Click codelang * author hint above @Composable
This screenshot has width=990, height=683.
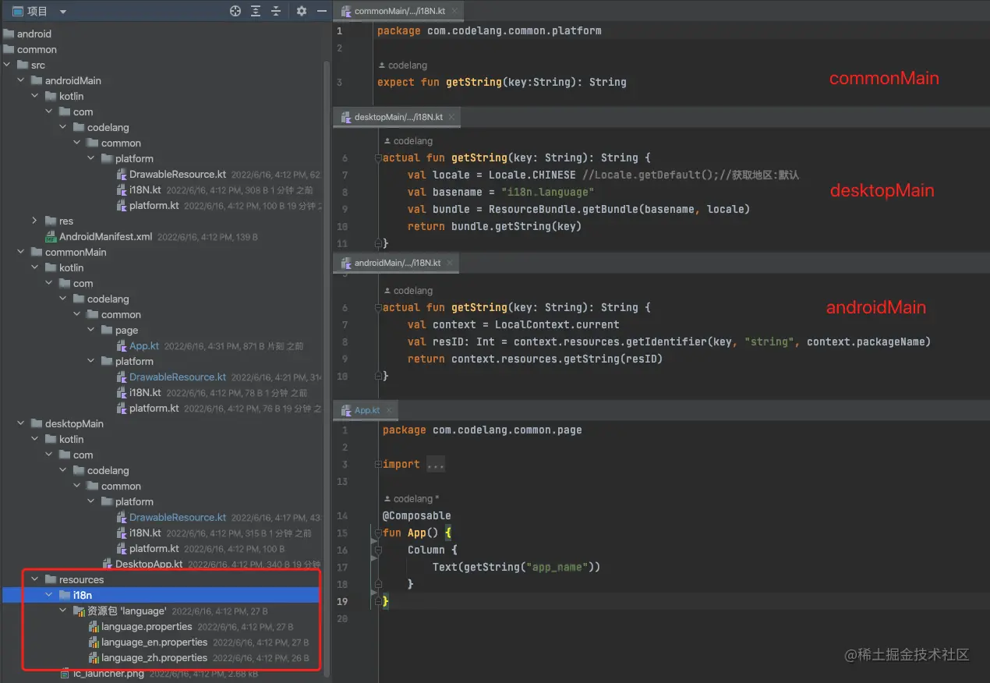coord(411,499)
